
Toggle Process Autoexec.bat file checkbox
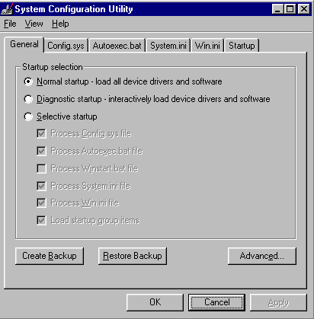click(x=41, y=151)
